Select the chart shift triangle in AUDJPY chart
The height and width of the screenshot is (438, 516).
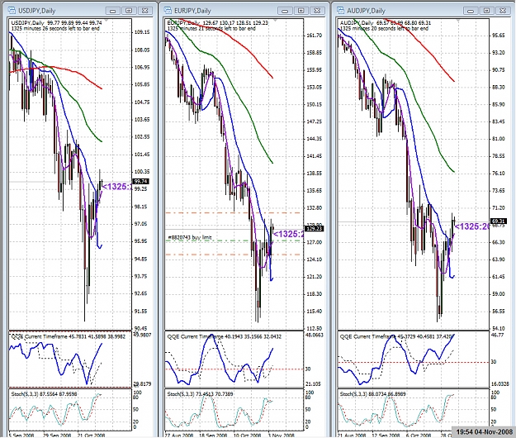(x=457, y=21)
